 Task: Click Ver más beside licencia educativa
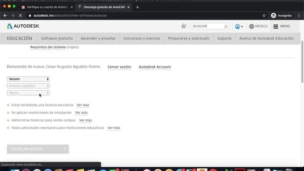tap(83, 105)
